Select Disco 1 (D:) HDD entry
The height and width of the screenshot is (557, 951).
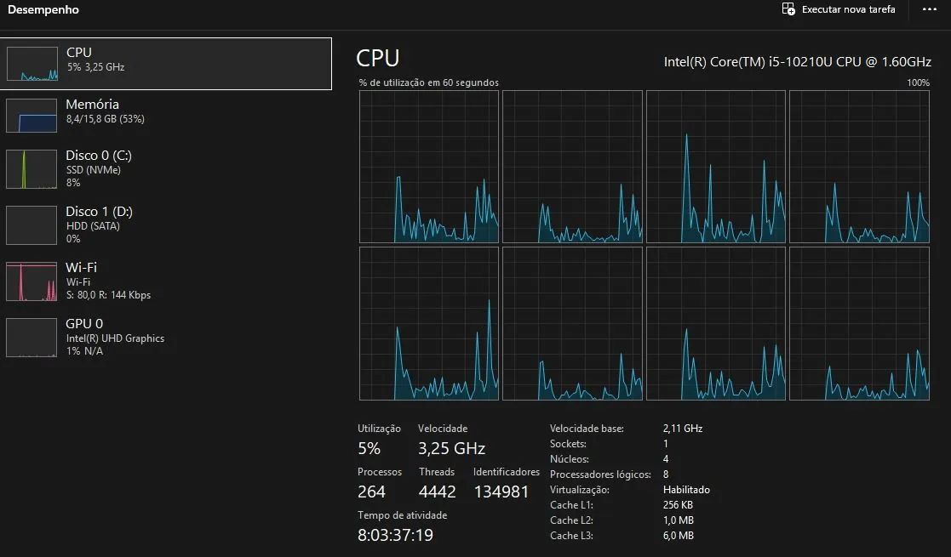165,225
